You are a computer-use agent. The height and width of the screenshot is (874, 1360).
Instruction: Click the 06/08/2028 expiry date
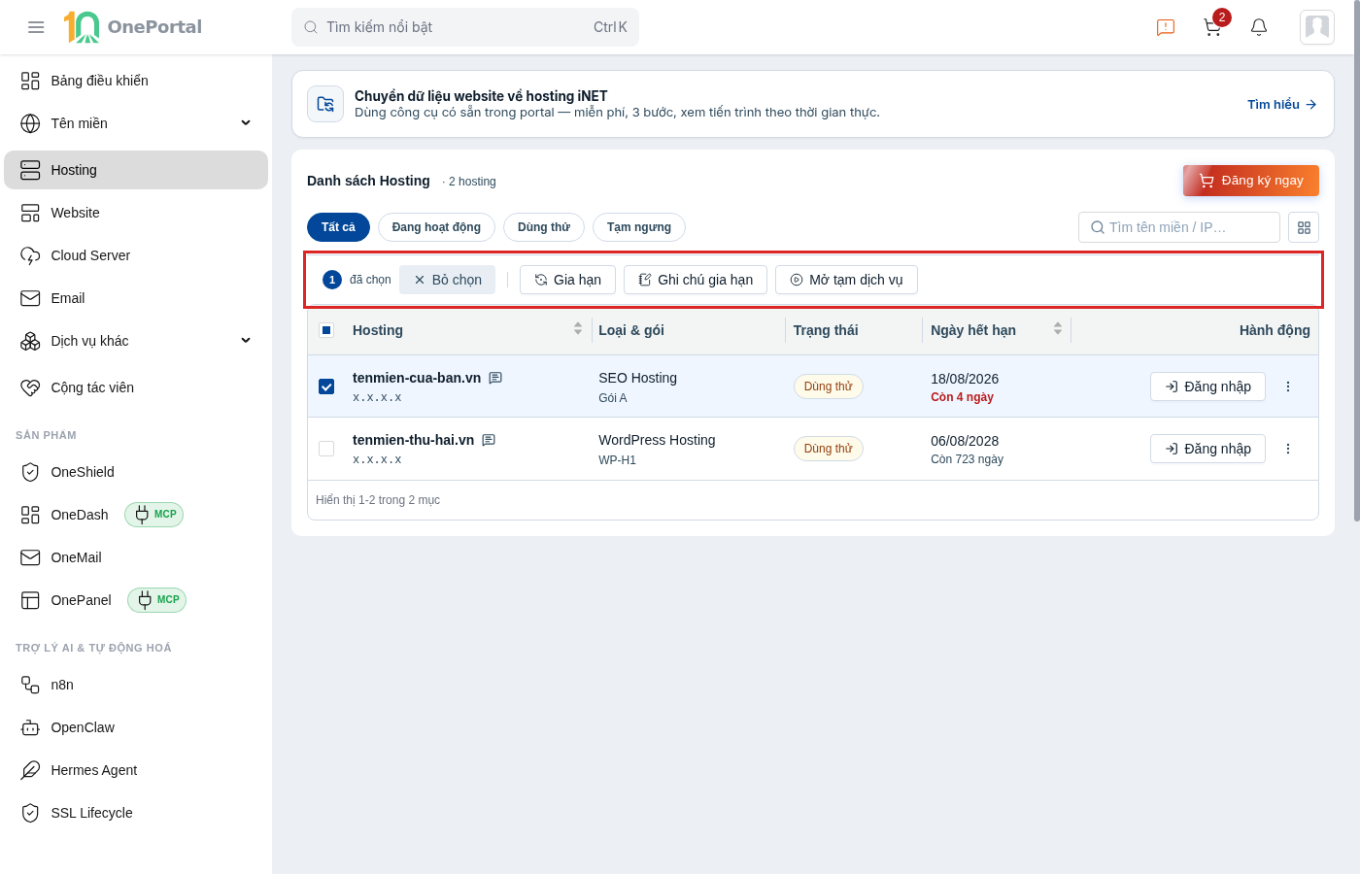click(x=965, y=441)
